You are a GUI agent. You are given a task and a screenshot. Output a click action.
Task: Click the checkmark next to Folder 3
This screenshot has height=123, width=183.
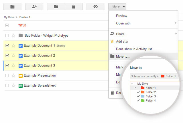(x=138, y=96)
